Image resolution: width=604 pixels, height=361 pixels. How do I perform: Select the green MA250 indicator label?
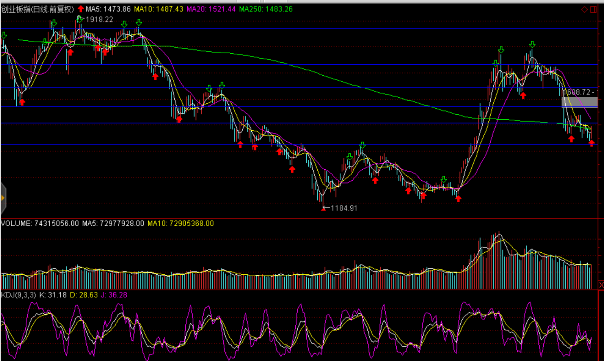pyautogui.click(x=266, y=9)
